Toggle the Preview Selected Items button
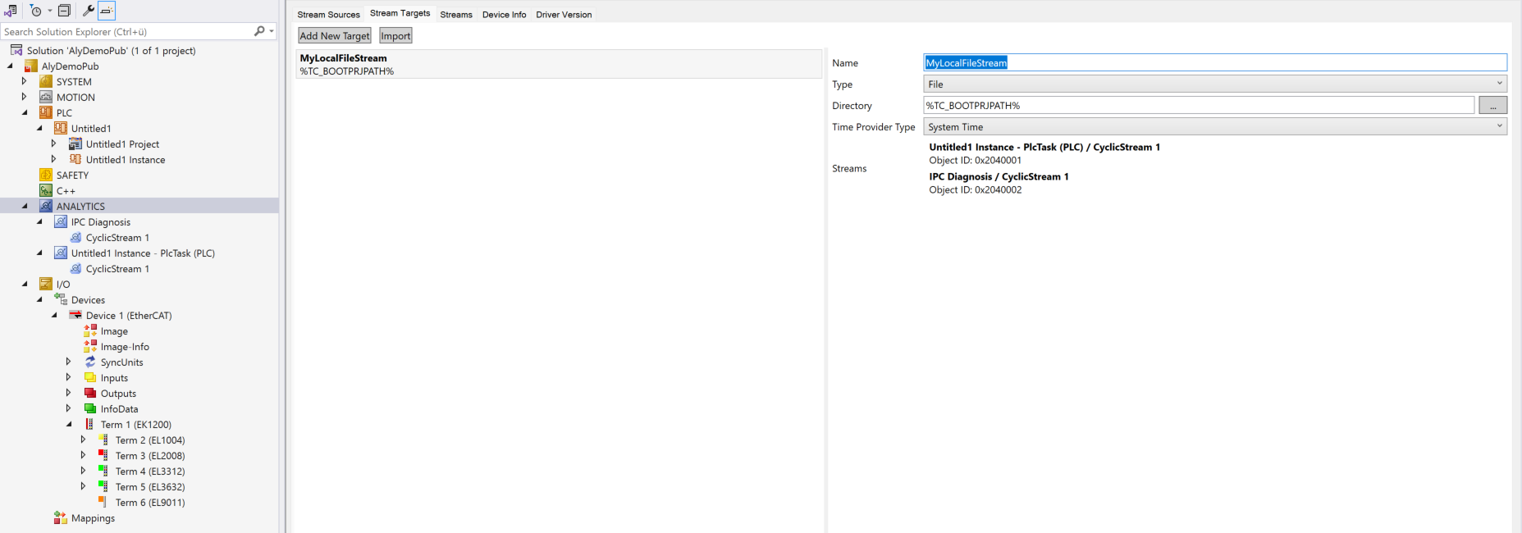 [x=107, y=11]
